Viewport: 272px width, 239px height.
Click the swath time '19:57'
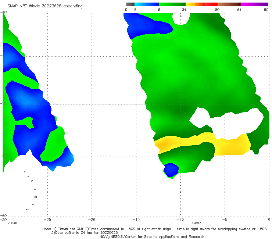coord(196,223)
